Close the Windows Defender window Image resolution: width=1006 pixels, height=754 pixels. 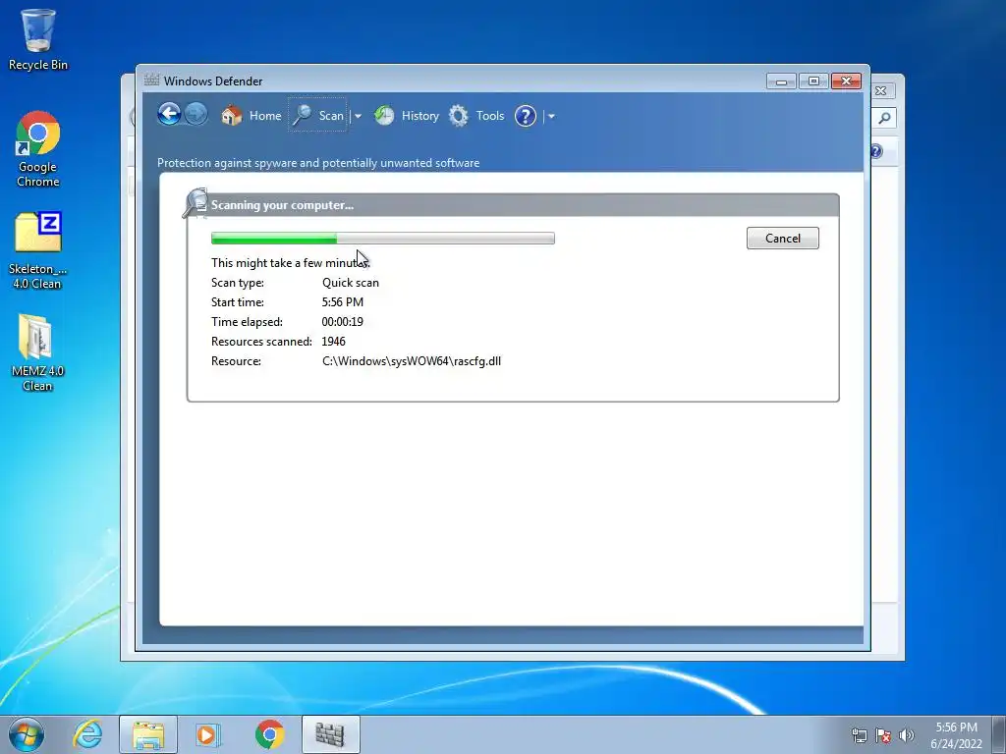[846, 81]
